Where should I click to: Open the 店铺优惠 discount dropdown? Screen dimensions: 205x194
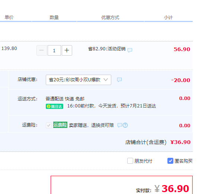coord(79,80)
